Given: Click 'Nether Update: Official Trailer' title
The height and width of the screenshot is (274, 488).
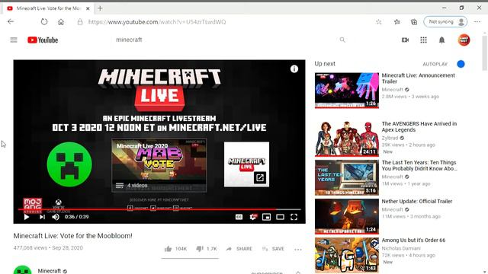Looking at the screenshot, I should [x=417, y=201].
